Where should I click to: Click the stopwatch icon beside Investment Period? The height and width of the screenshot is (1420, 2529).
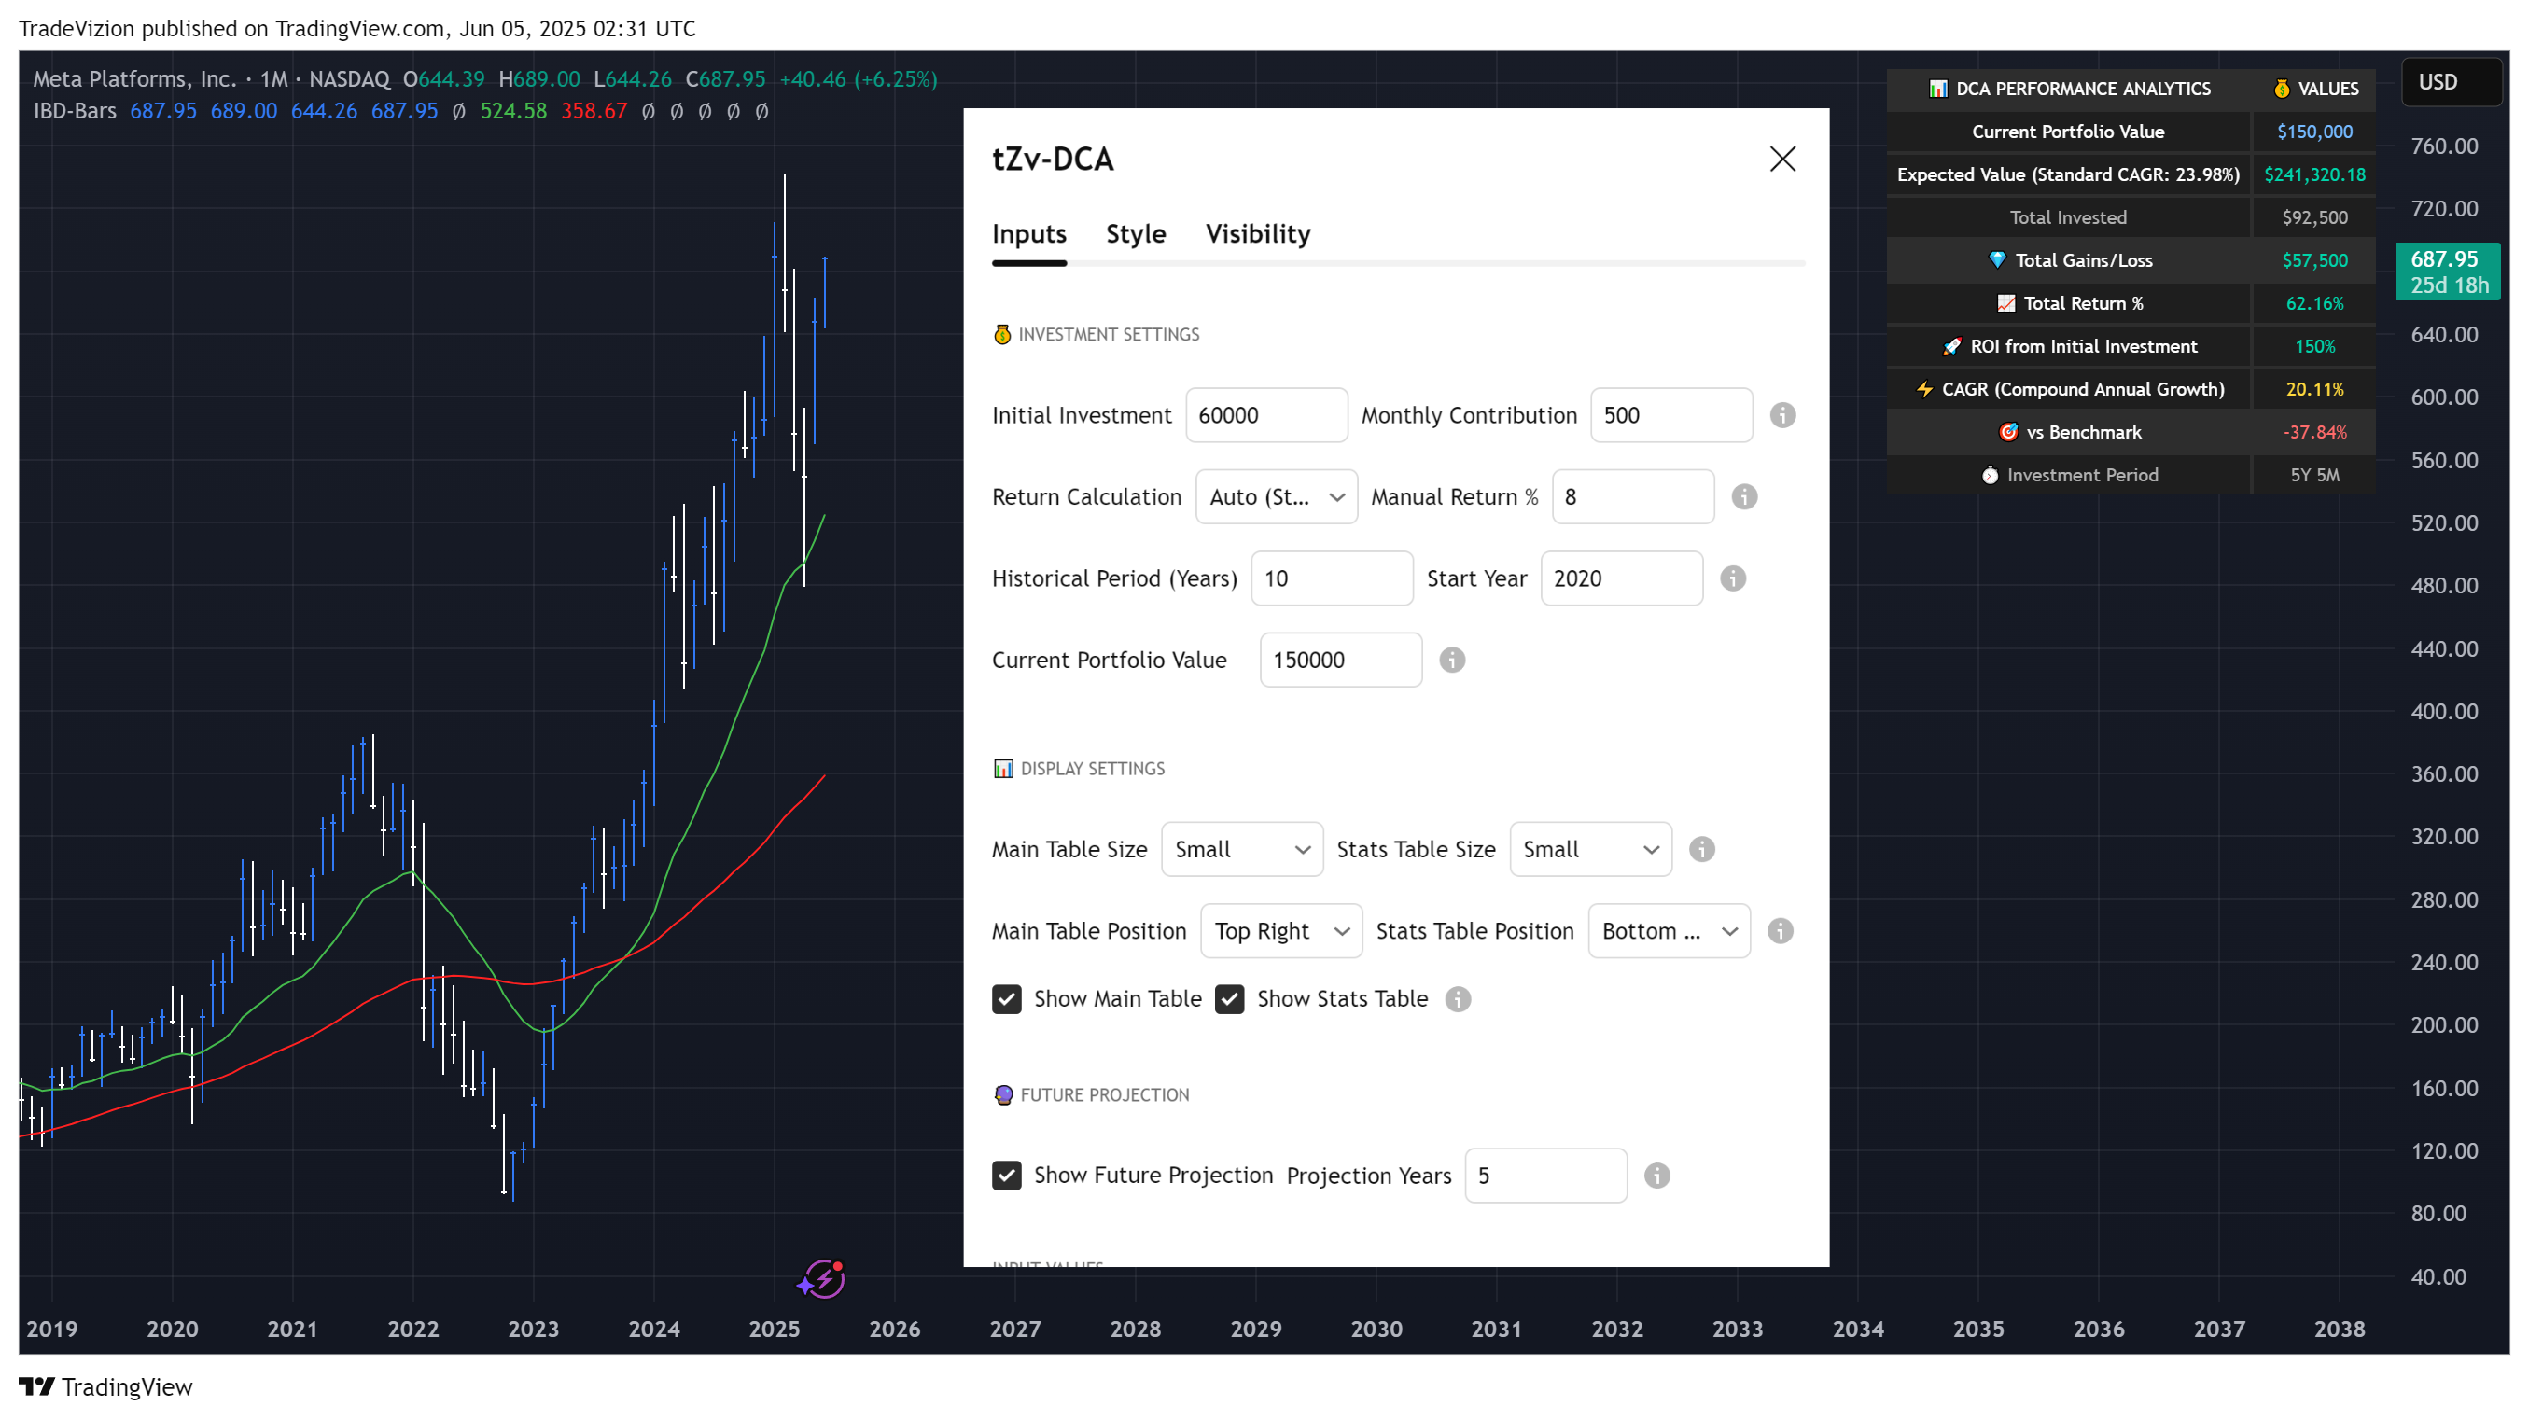1989,475
